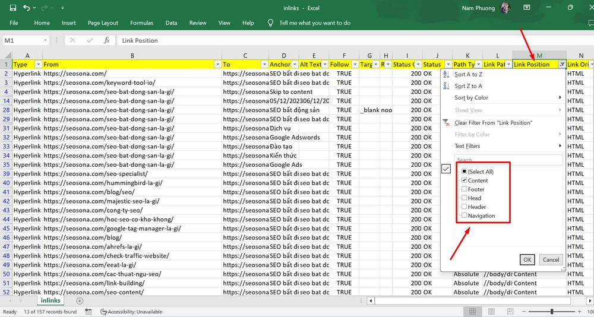The width and height of the screenshot is (594, 317).
Task: Uncheck the Content filter checkbox
Action: [464, 180]
